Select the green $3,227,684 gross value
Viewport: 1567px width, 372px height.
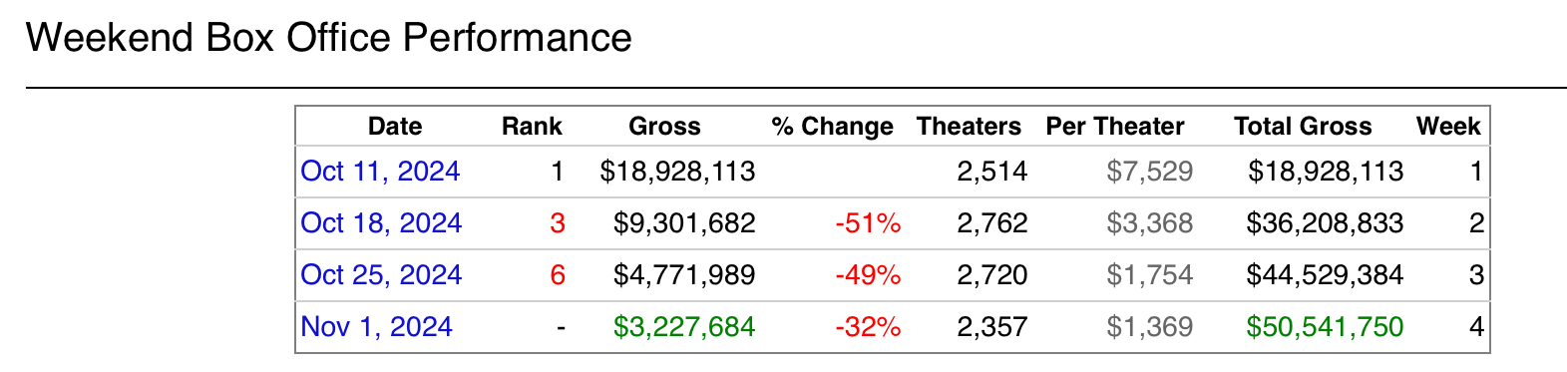684,327
